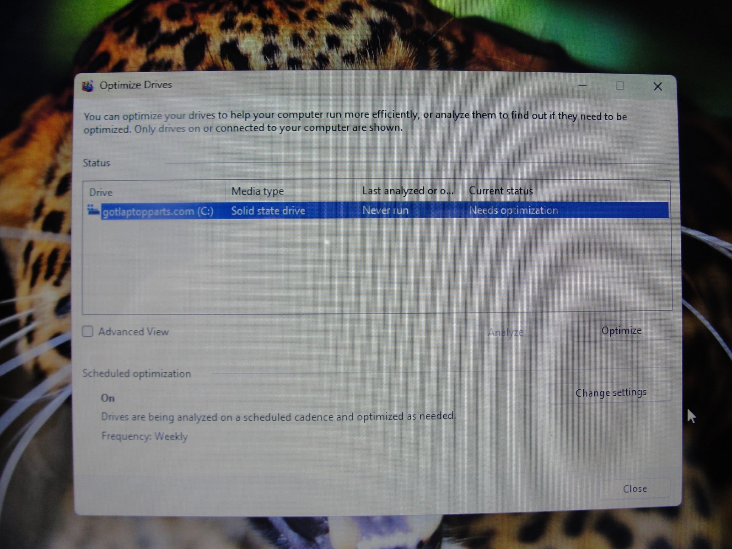Click the Analyze button
732x549 pixels.
[x=505, y=332]
